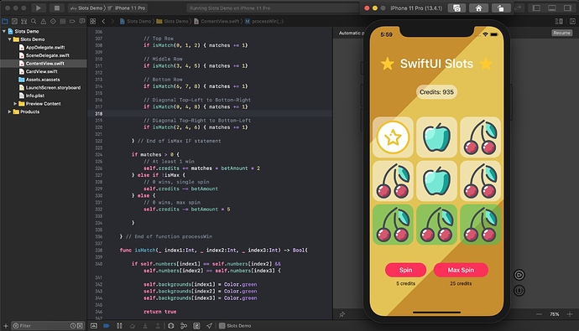Tap the Max Spin button in simulator

pos(461,270)
